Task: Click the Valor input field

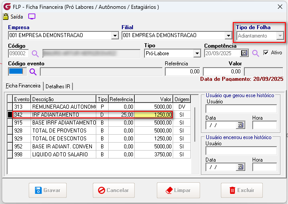Action: point(222,72)
